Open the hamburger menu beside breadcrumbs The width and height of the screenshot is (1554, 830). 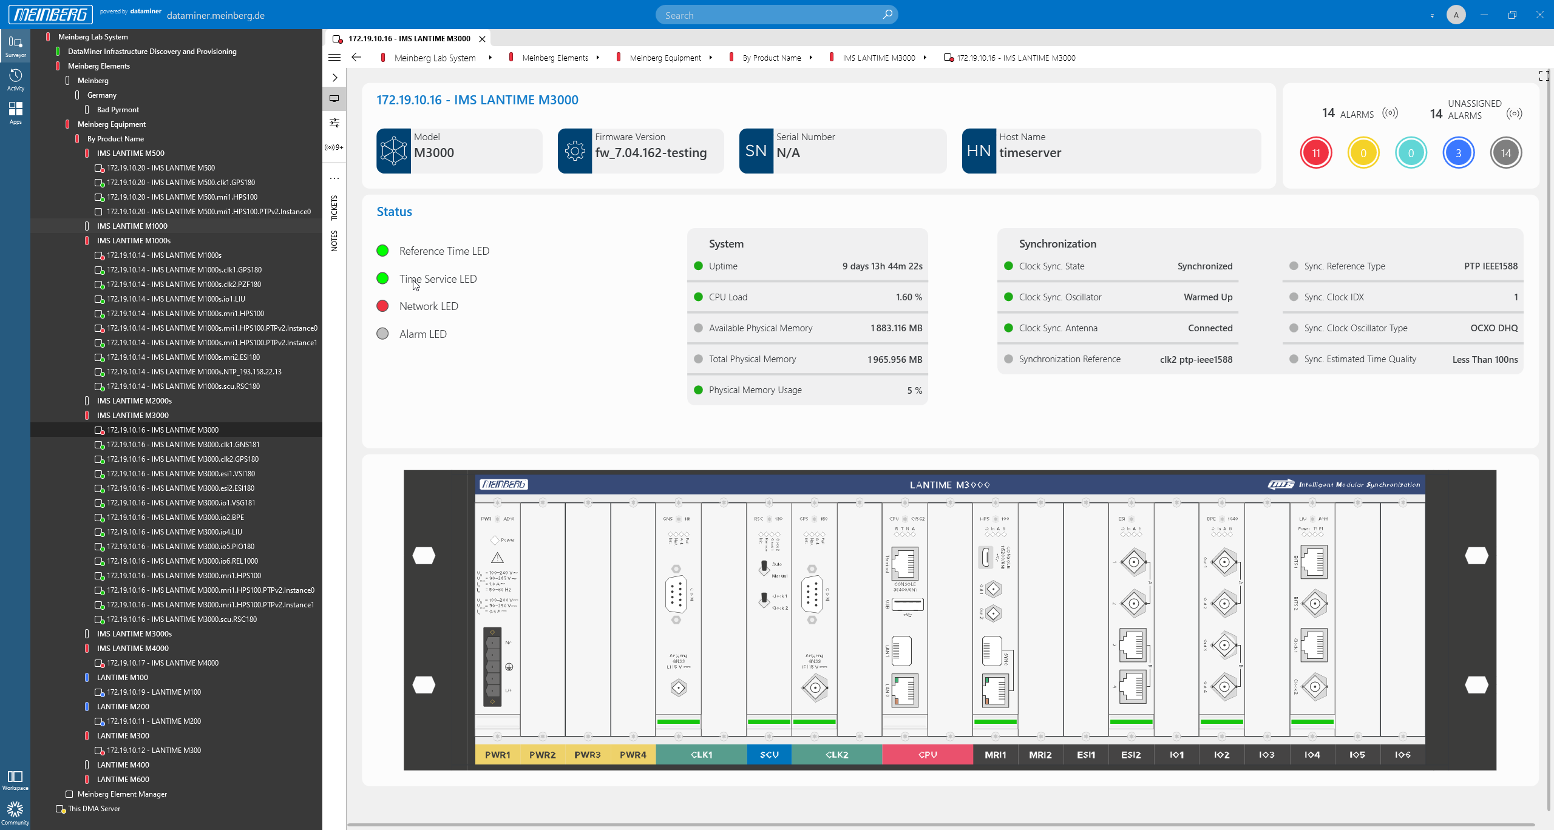click(334, 58)
